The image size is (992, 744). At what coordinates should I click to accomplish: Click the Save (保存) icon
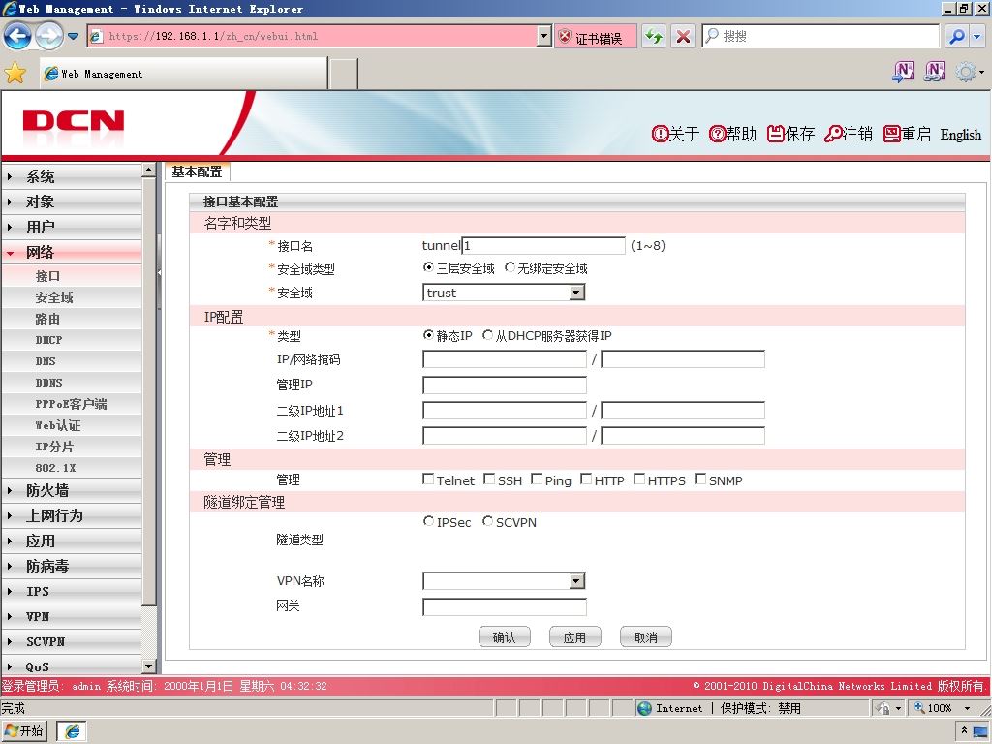[776, 134]
